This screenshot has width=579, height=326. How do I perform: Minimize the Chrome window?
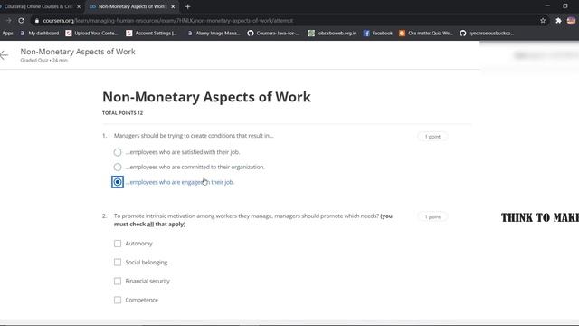(x=547, y=6)
